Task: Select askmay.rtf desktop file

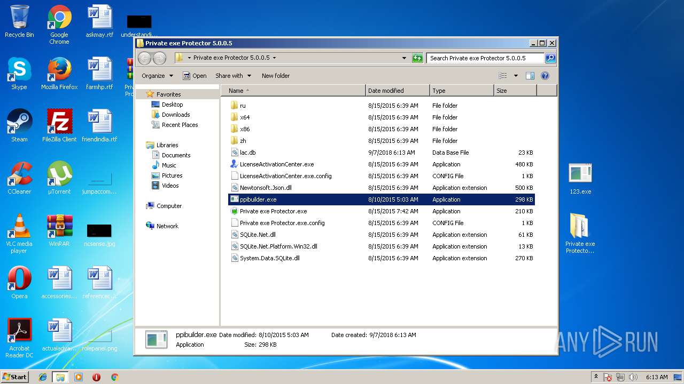Action: pyautogui.click(x=99, y=21)
